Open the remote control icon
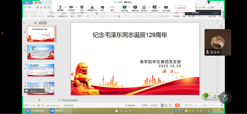Screen dimensions: 247x114 coord(154,8)
